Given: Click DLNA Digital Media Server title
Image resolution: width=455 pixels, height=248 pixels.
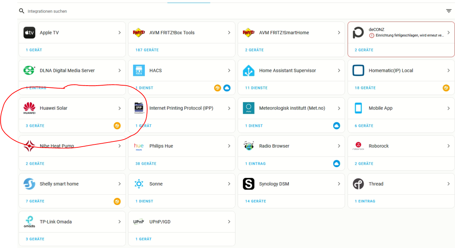Looking at the screenshot, I should click(x=67, y=71).
